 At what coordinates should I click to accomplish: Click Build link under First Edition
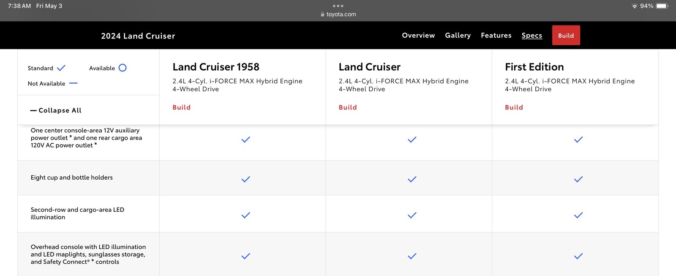[514, 107]
